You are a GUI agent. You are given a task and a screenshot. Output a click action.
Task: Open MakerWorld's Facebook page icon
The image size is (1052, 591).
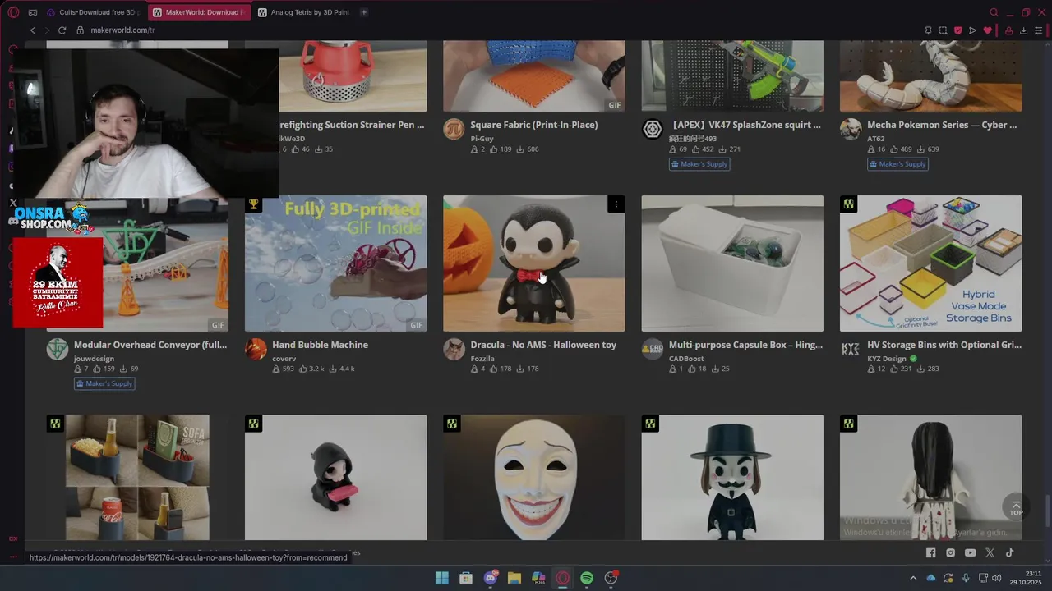[x=930, y=553]
